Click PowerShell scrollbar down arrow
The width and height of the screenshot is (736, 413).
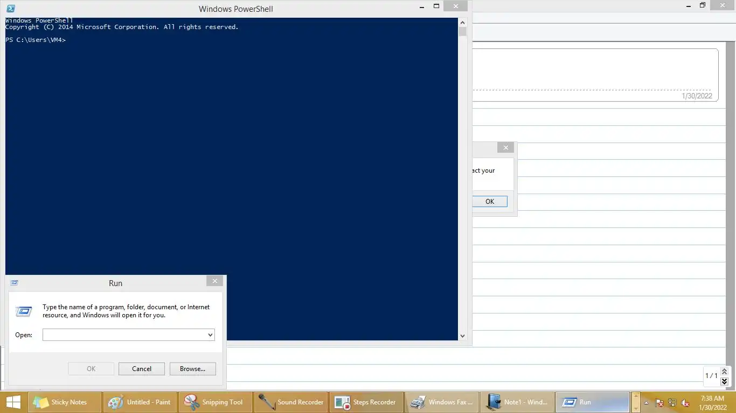462,336
